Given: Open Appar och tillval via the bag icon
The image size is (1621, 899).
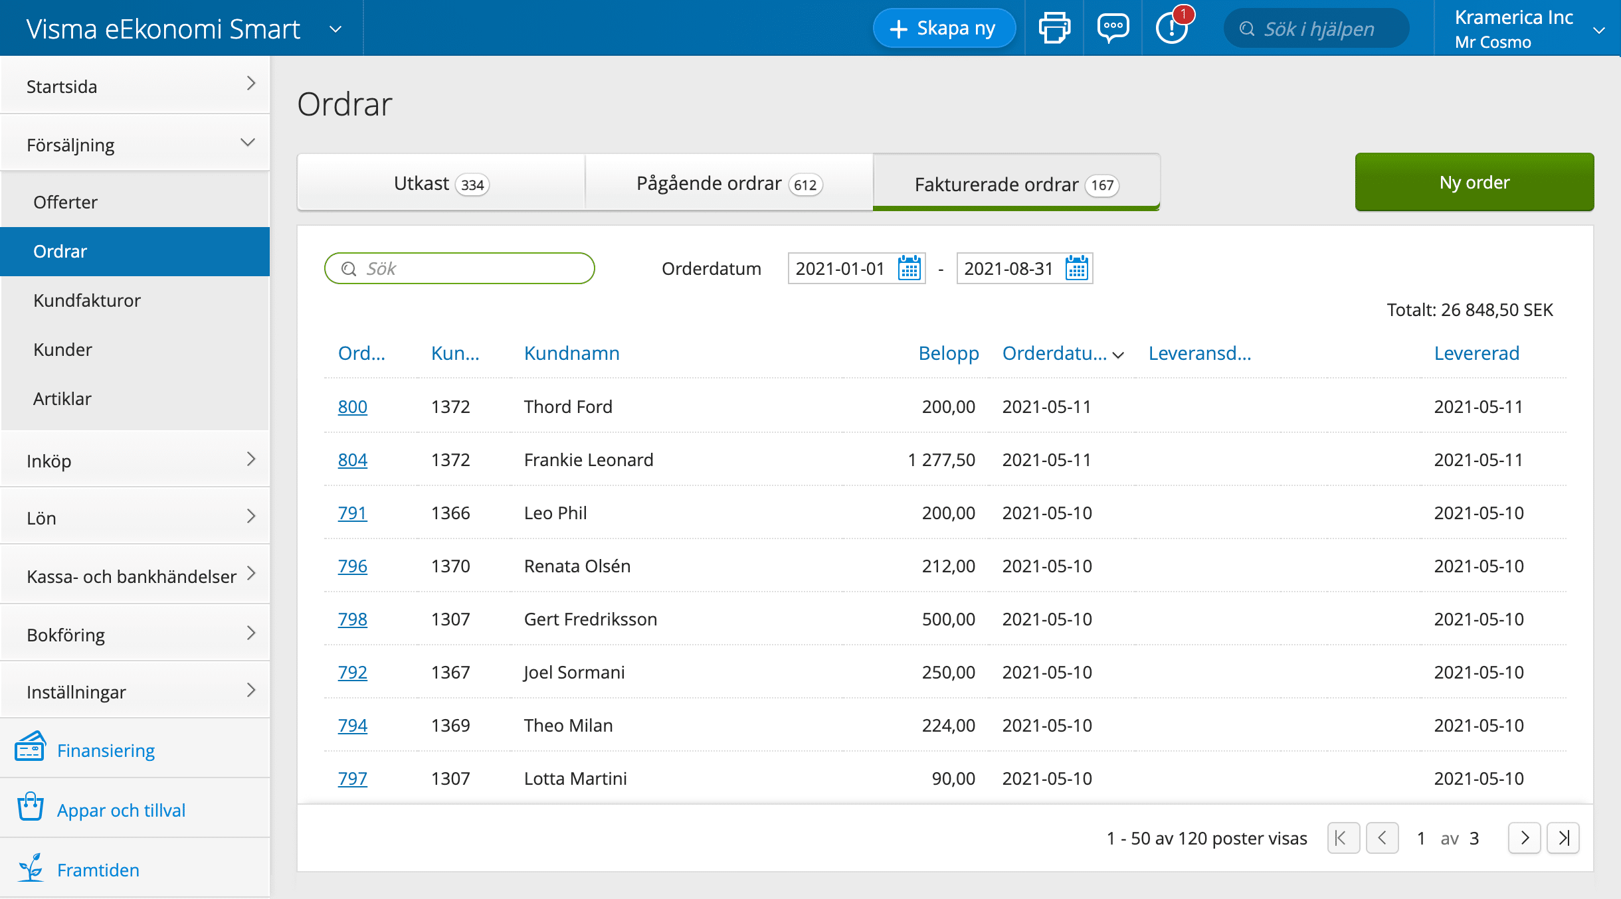Looking at the screenshot, I should click(30, 808).
